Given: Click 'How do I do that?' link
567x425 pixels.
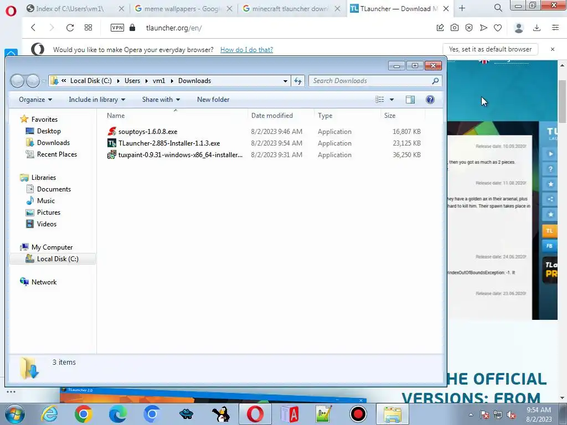Looking at the screenshot, I should [246, 49].
